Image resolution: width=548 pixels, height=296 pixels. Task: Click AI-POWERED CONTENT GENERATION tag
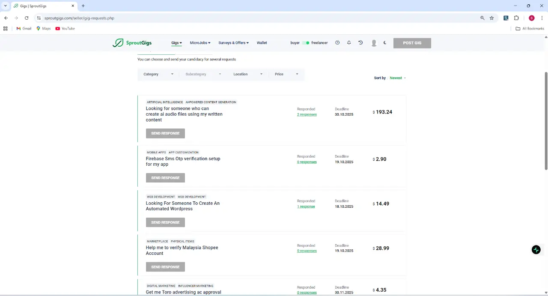click(211, 102)
